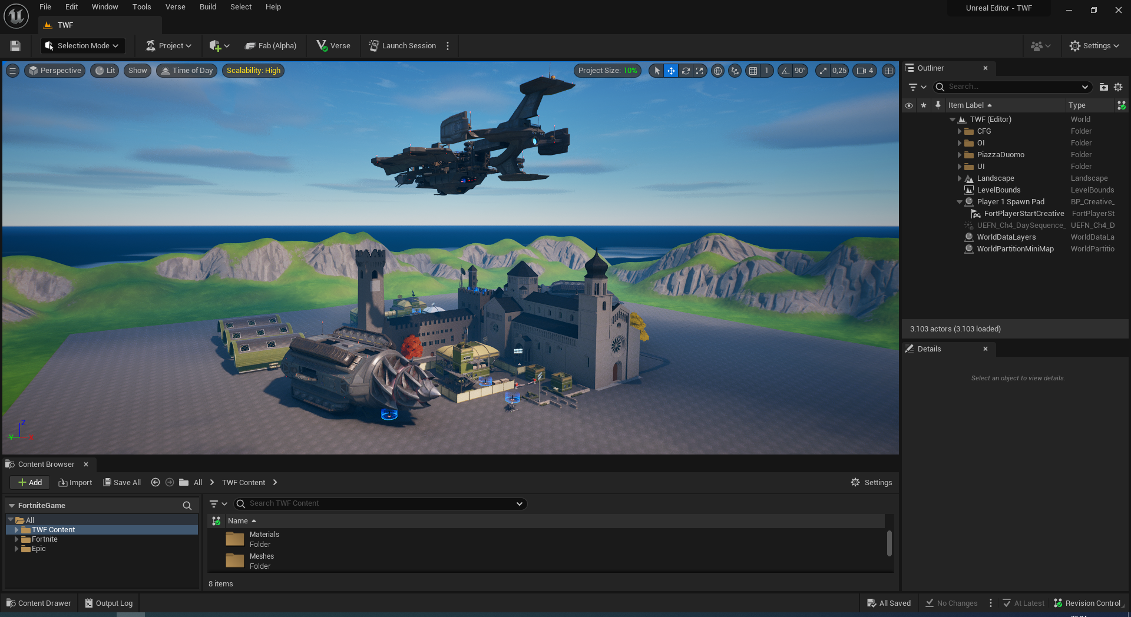Click the Outliner revision control column icon
Screen dimensions: 1131x617
[1122, 105]
